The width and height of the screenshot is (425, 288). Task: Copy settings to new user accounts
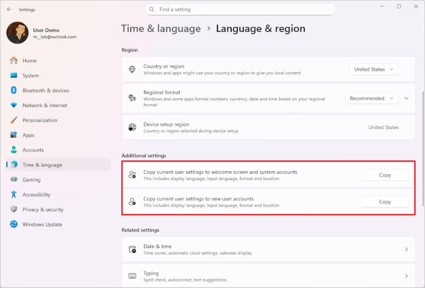(385, 201)
